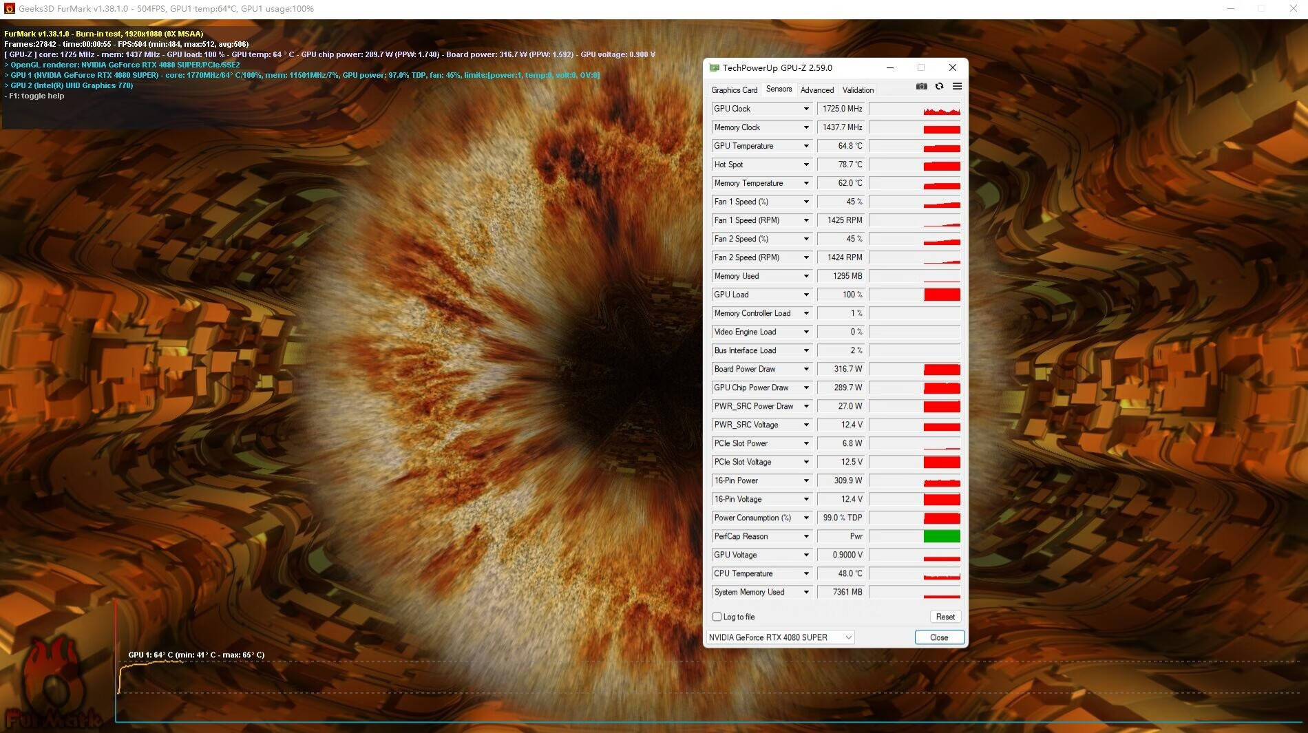Click the GPU-Z title bar app icon
This screenshot has width=1308, height=733.
click(x=714, y=67)
